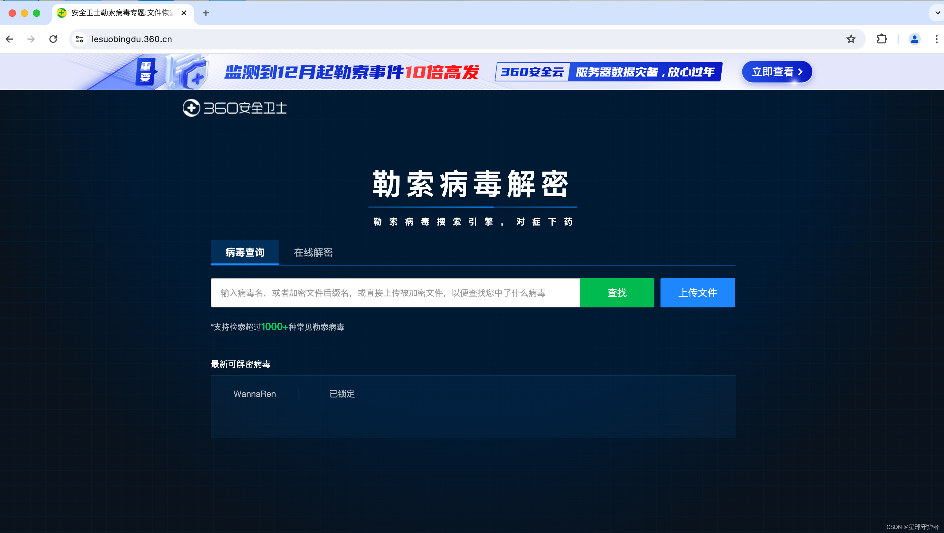Click the blue 上传文件 button

coord(697,293)
